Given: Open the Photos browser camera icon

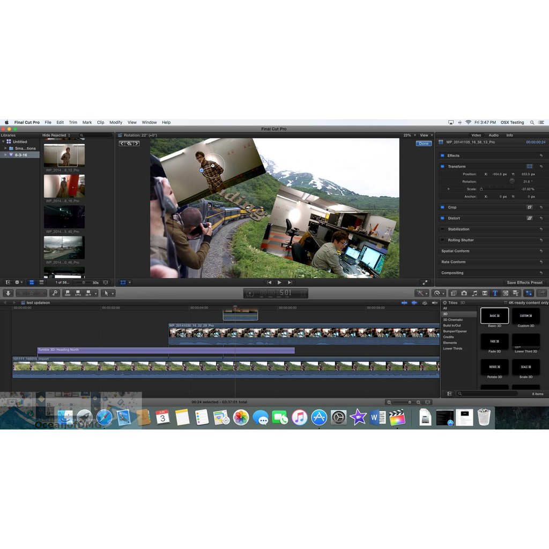Looking at the screenshot, I should point(464,293).
